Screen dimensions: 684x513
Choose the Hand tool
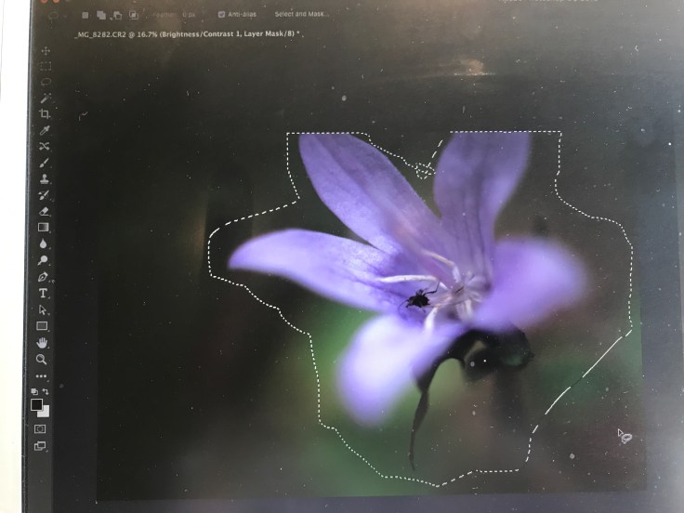(42, 342)
